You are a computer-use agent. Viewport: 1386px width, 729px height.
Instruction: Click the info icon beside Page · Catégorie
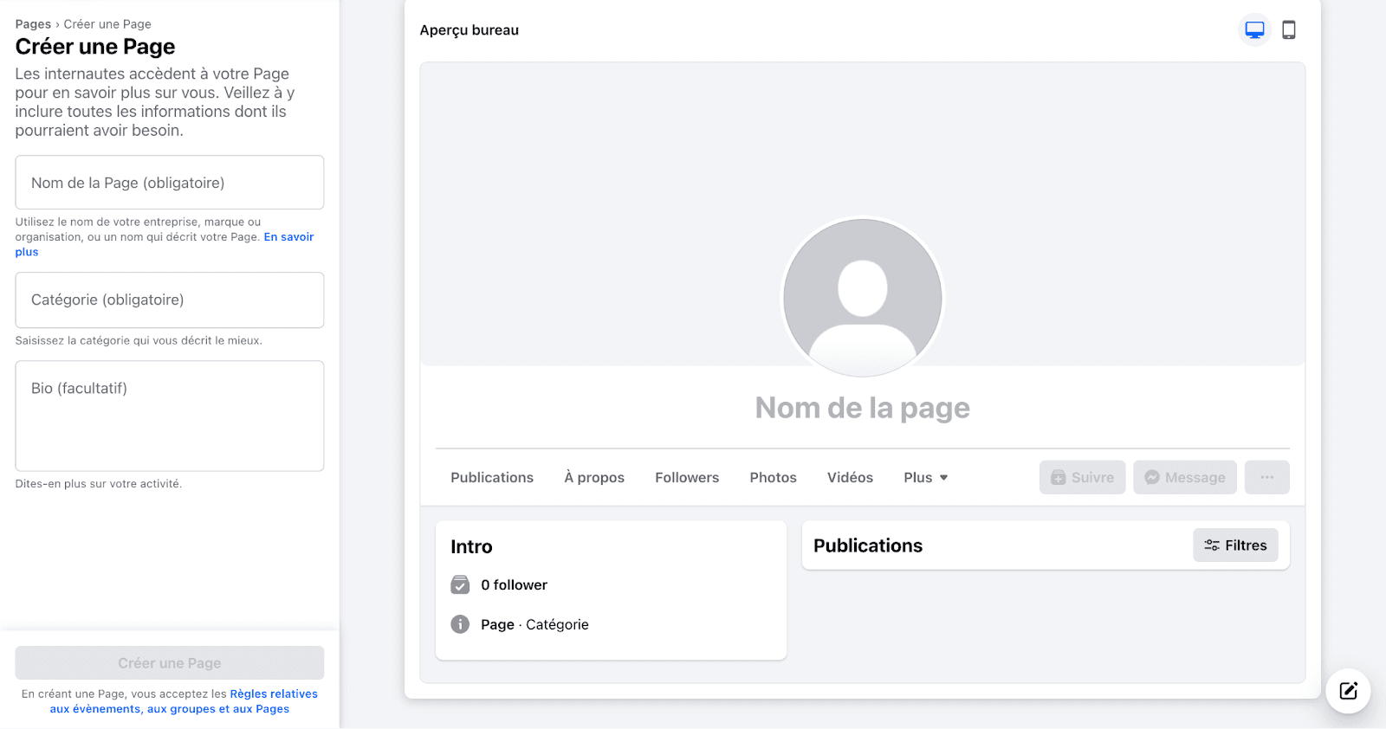(x=460, y=624)
